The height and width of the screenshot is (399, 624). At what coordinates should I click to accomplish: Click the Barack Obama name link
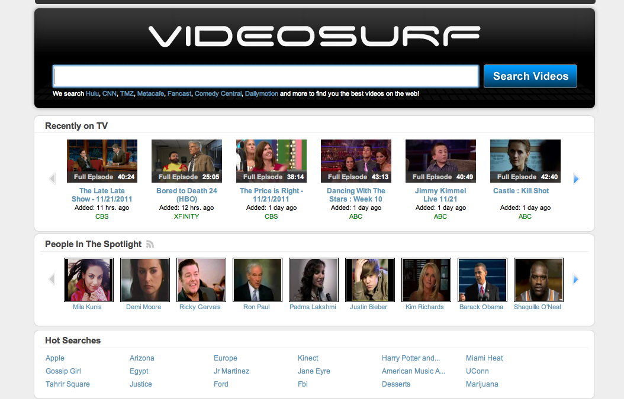click(481, 307)
